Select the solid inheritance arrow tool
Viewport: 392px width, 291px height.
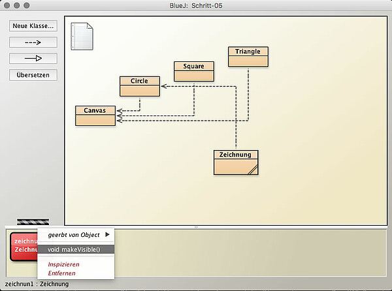pos(33,59)
